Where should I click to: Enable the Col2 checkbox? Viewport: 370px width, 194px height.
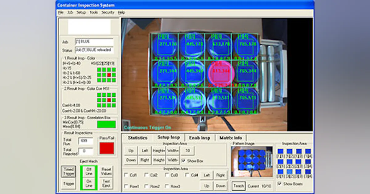146,175
